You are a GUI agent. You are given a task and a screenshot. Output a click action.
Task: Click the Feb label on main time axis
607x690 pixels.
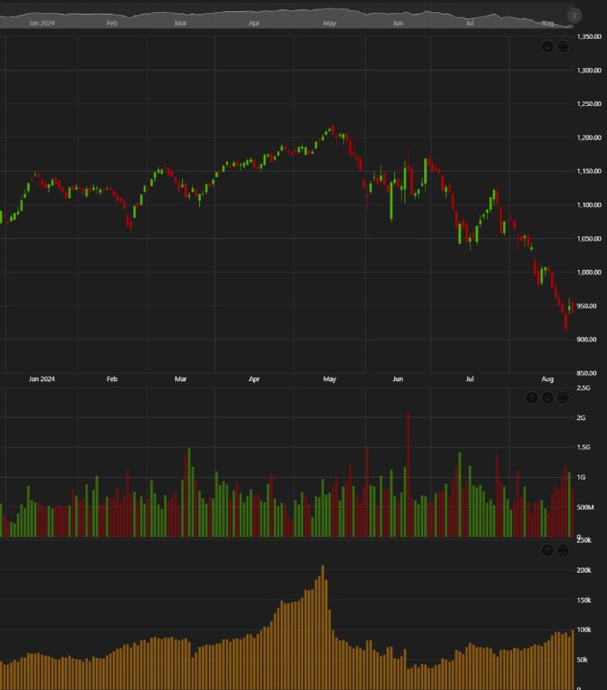point(112,379)
